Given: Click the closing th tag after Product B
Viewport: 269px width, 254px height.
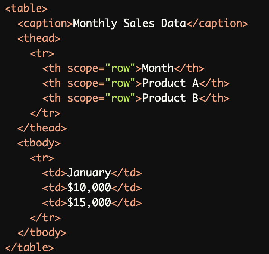Looking at the screenshot, I should (x=214, y=98).
